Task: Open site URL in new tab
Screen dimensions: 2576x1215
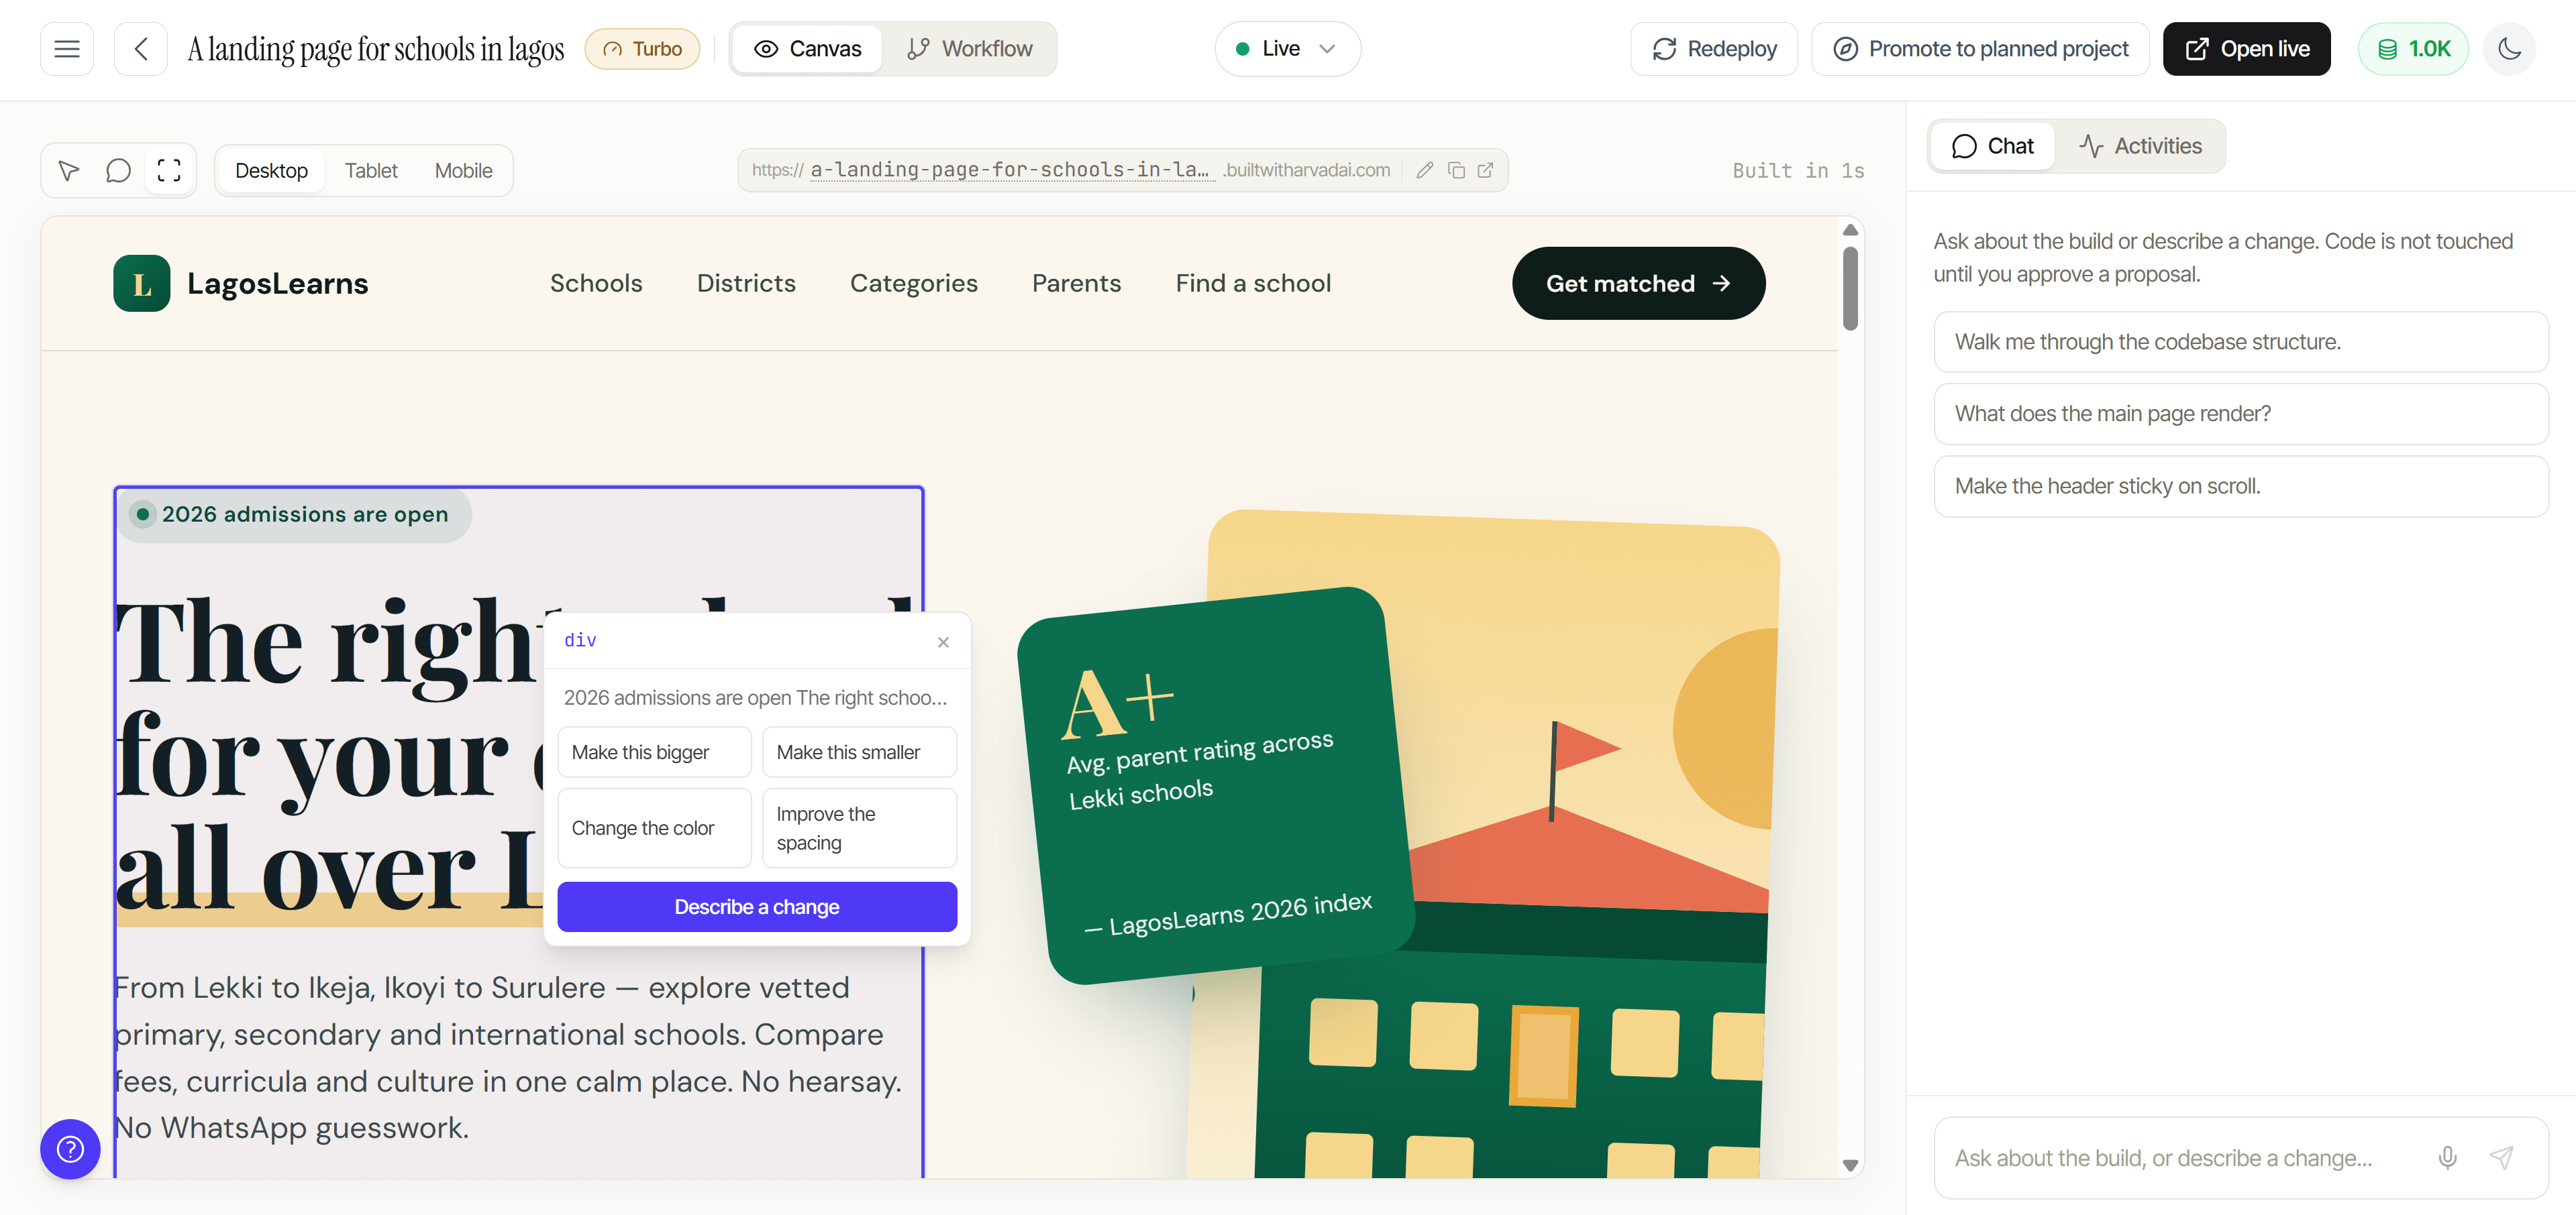Action: pos(1486,170)
